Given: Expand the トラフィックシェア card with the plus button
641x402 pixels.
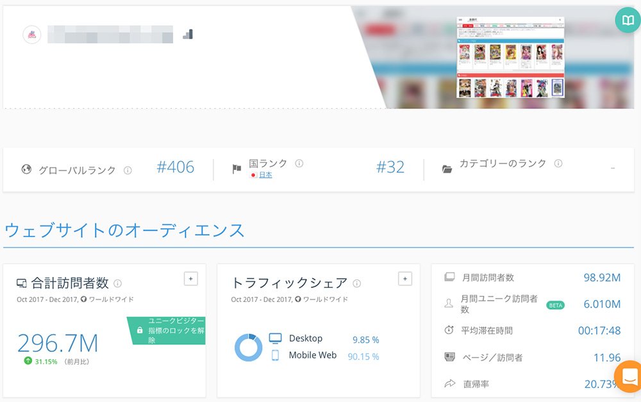Looking at the screenshot, I should pyautogui.click(x=405, y=279).
